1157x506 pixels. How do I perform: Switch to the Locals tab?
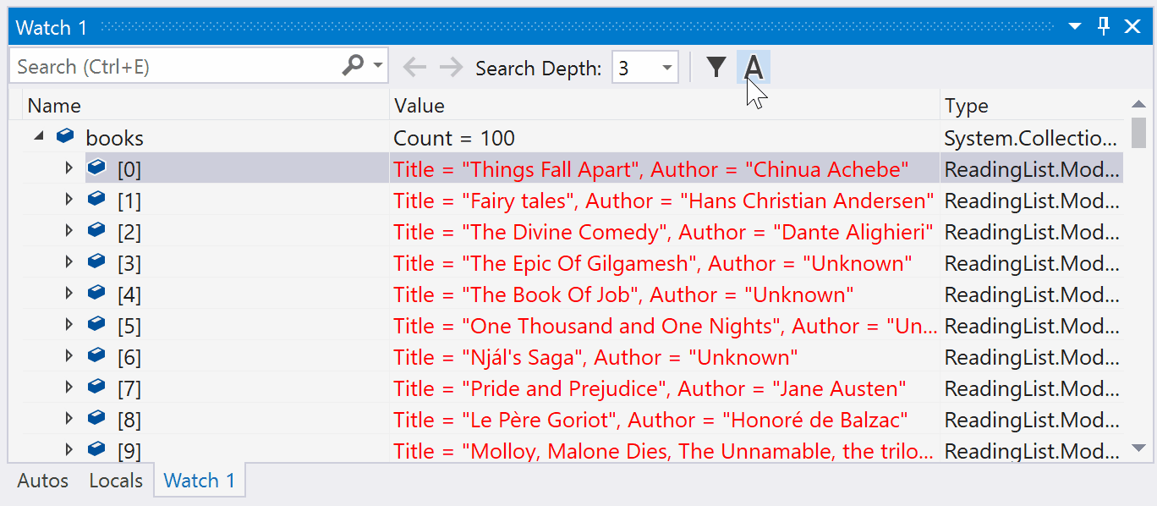[115, 481]
